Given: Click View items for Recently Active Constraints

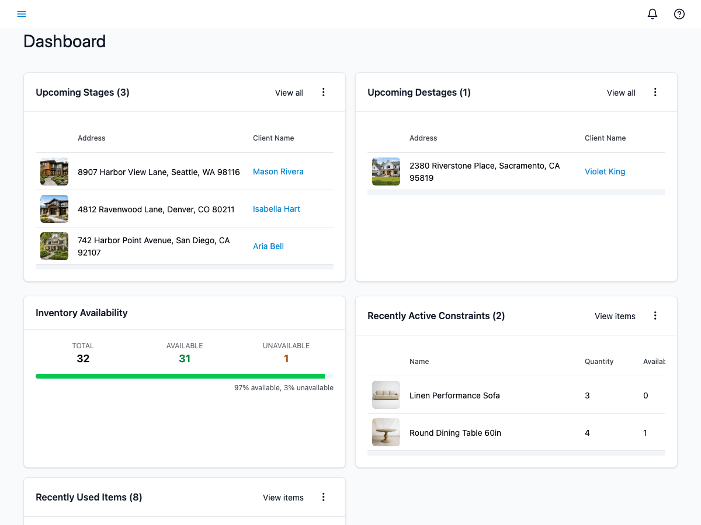Looking at the screenshot, I should coord(615,316).
